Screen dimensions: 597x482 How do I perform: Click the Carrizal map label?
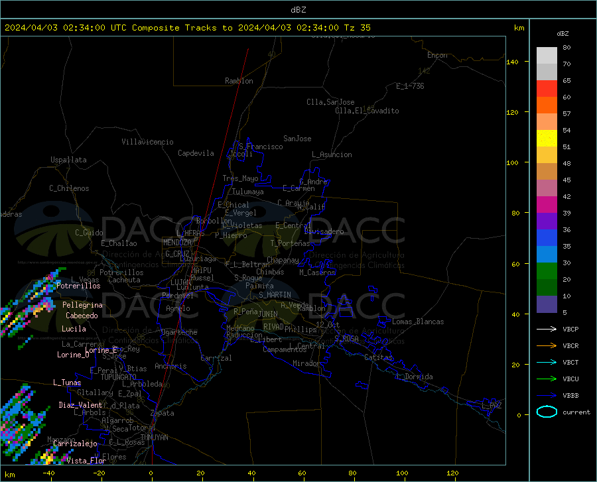pos(216,358)
